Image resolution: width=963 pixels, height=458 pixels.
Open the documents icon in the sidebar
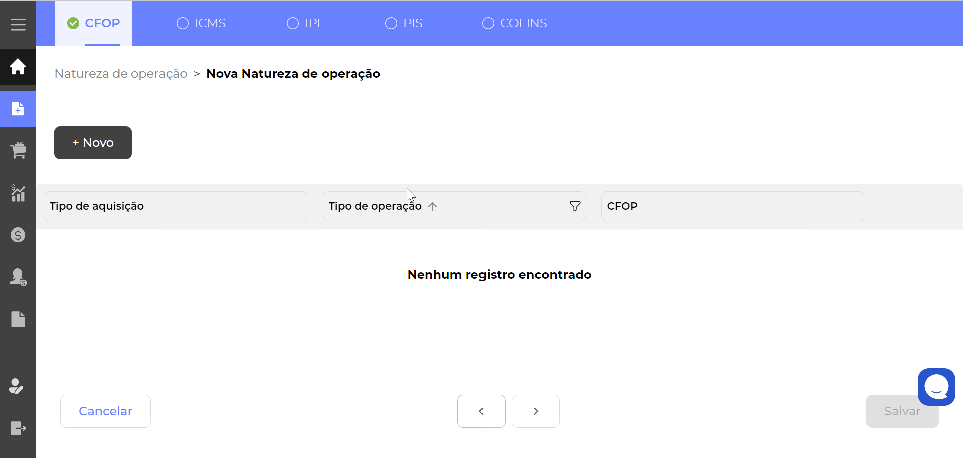point(18,320)
